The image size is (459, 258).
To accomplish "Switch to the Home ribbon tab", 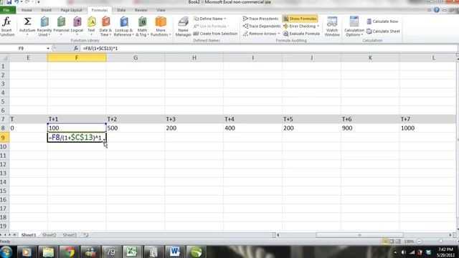I will pyautogui.click(x=27, y=10).
